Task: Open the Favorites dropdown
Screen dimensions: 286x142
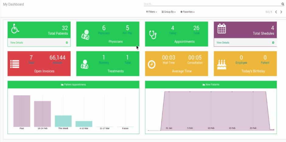Action: point(188,12)
